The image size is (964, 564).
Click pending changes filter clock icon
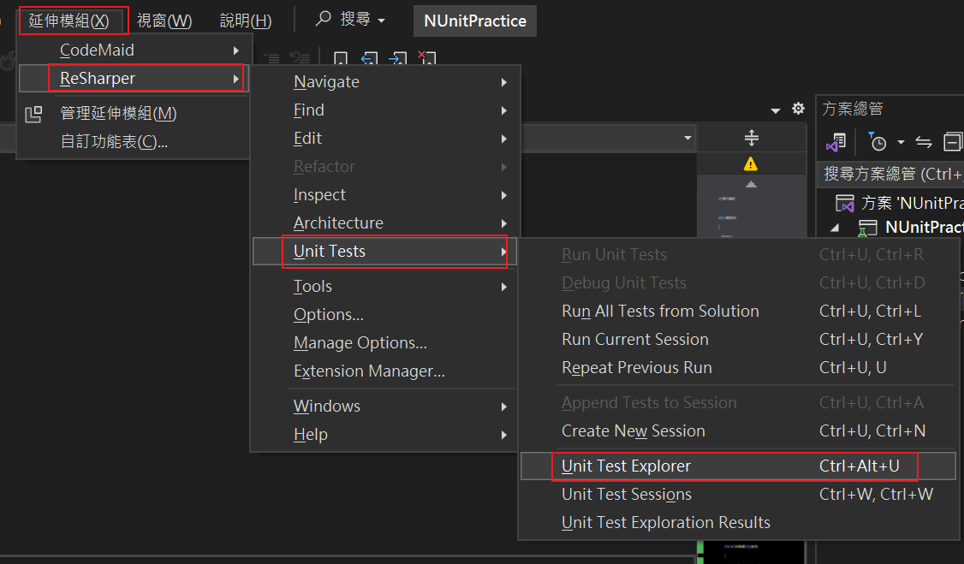877,142
